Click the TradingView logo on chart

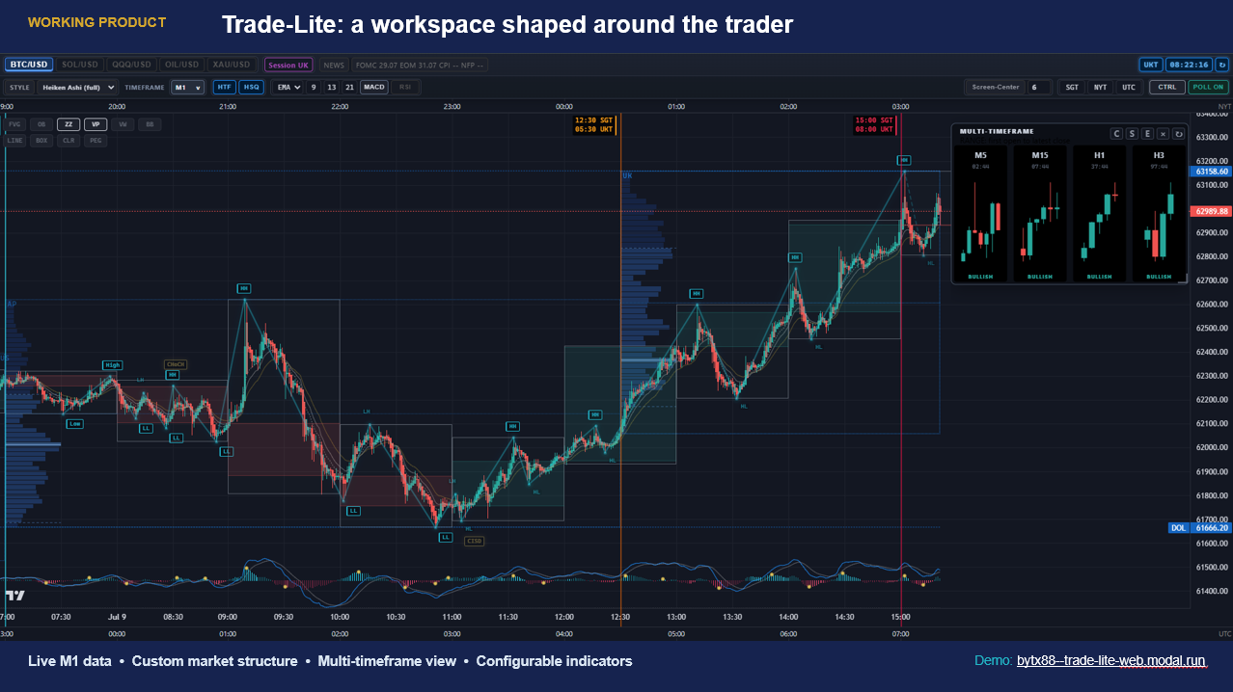[14, 595]
